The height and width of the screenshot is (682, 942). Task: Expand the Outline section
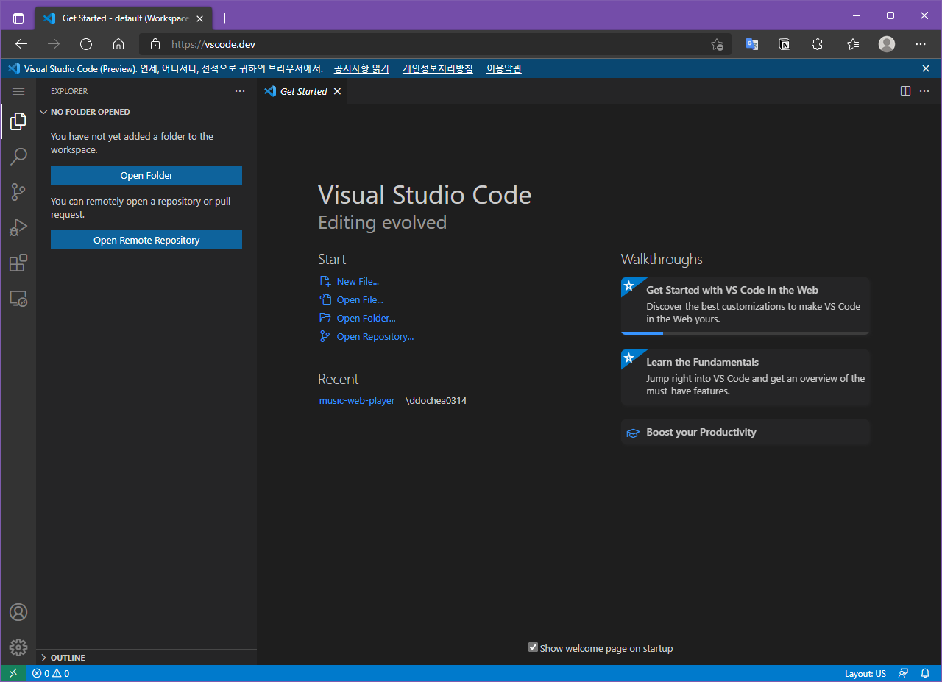(146, 658)
